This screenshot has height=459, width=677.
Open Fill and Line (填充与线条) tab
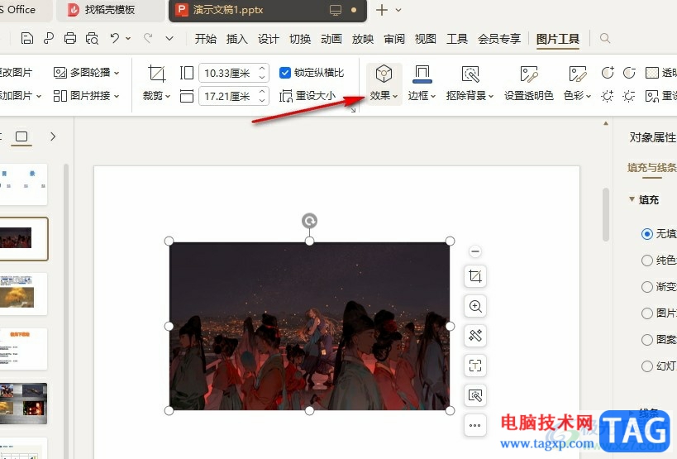(x=652, y=168)
